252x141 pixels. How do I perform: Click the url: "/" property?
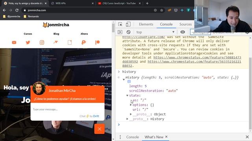pos(140,110)
